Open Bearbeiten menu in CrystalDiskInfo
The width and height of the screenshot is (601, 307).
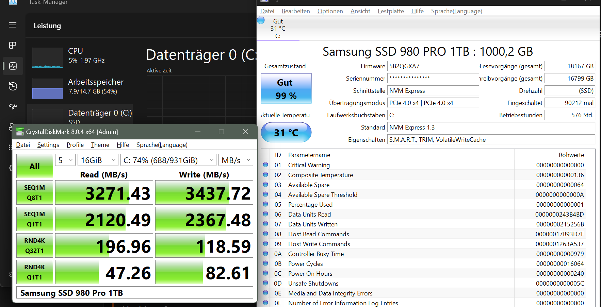coord(296,11)
